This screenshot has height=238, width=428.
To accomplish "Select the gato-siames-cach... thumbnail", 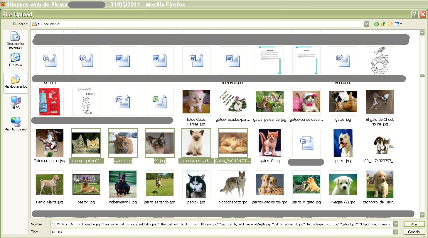I will point(196,143).
